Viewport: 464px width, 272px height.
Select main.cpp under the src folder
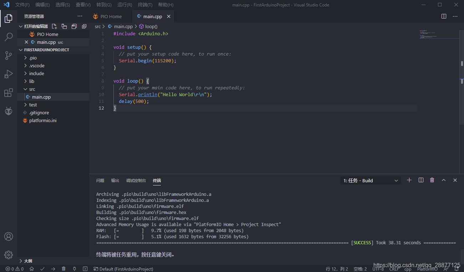click(x=53, y=97)
